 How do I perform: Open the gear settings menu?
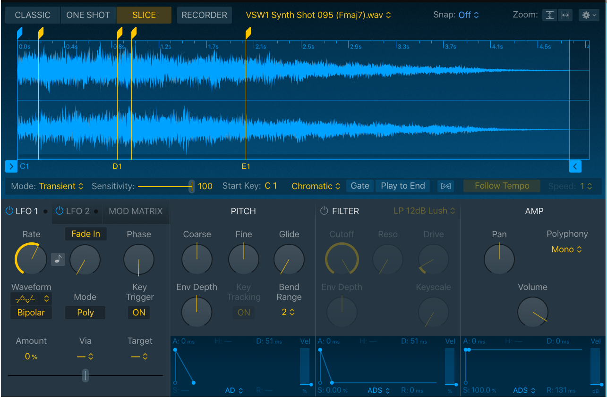pos(589,15)
